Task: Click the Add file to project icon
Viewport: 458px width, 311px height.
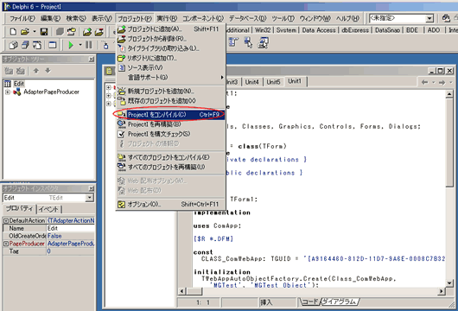Action: [86, 31]
